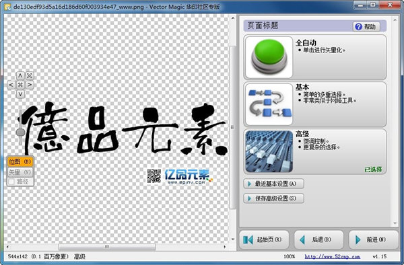Screen dimensions: 404x265
Task: Click the canvas scroll up arrow
Action: 233,18
